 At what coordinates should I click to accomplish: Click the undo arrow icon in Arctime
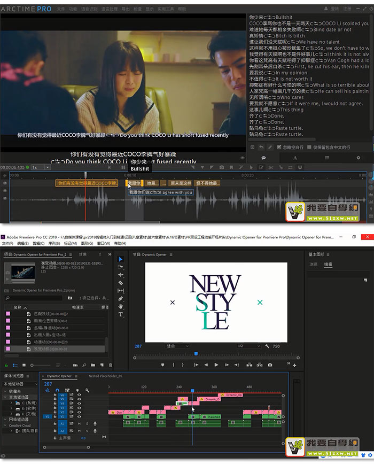coord(261,147)
